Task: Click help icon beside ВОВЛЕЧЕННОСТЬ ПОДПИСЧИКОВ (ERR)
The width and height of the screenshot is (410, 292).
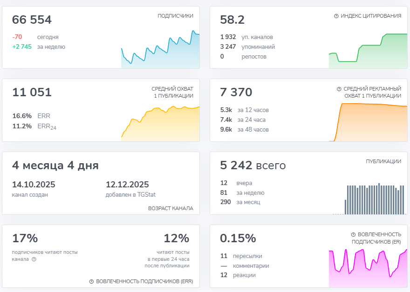Action: pos(91,282)
